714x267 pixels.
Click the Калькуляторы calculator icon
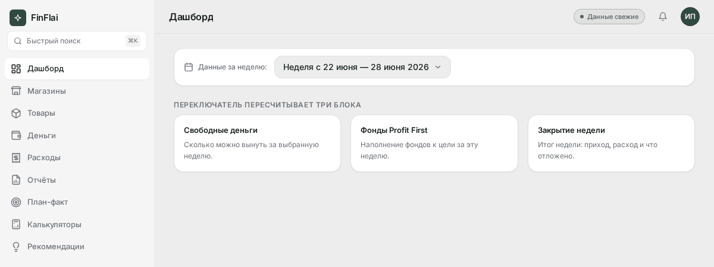(x=16, y=224)
